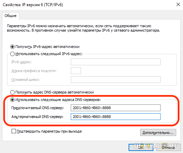Click the Предпочитаемый DNS-сервер label

pyautogui.click(x=37, y=108)
